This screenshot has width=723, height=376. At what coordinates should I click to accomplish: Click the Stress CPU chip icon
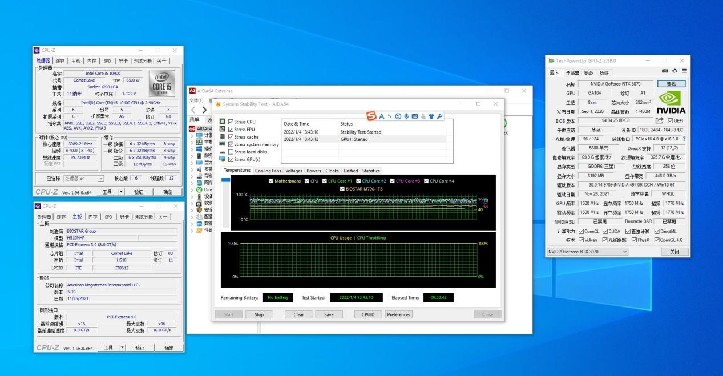click(223, 122)
